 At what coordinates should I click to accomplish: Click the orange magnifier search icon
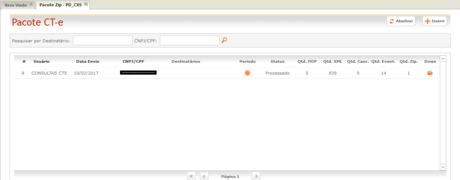(225, 40)
